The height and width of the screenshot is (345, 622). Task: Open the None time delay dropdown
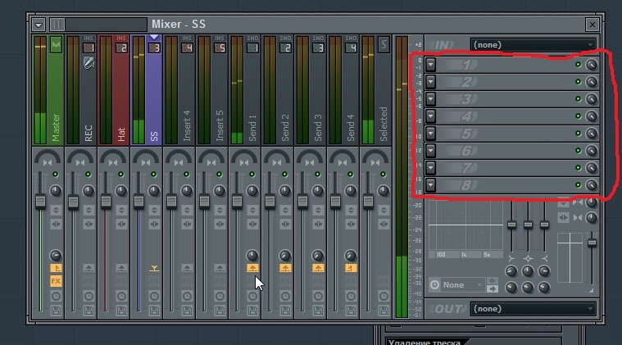click(462, 284)
